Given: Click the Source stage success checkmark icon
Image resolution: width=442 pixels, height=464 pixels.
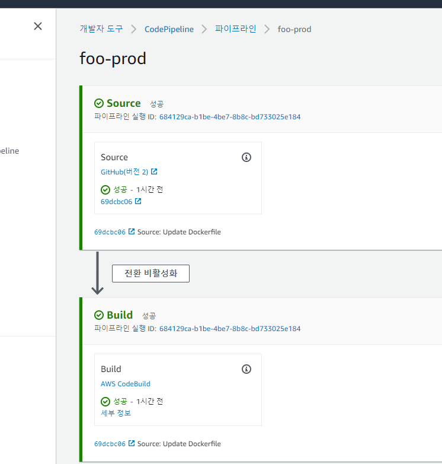Looking at the screenshot, I should [x=99, y=103].
